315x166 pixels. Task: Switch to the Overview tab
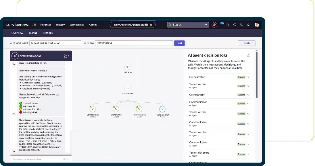pyautogui.click(x=17, y=33)
